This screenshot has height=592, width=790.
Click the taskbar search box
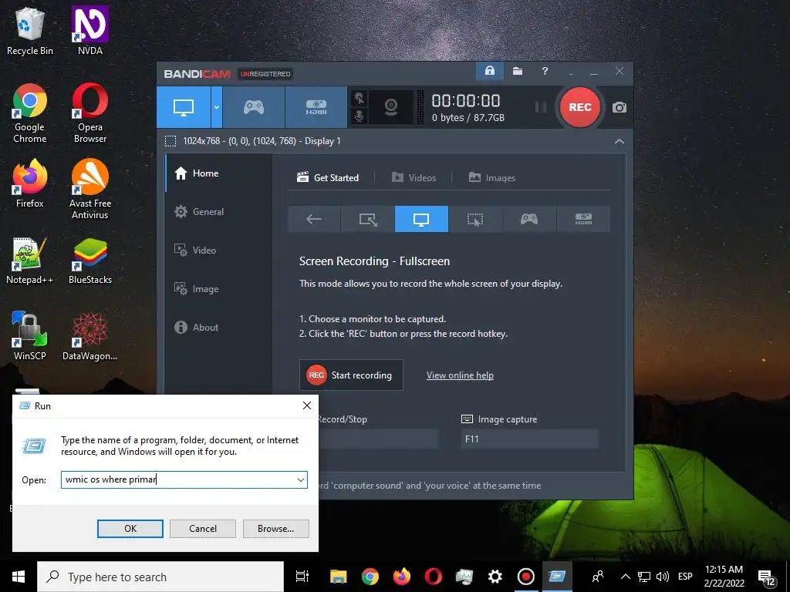pyautogui.click(x=160, y=577)
